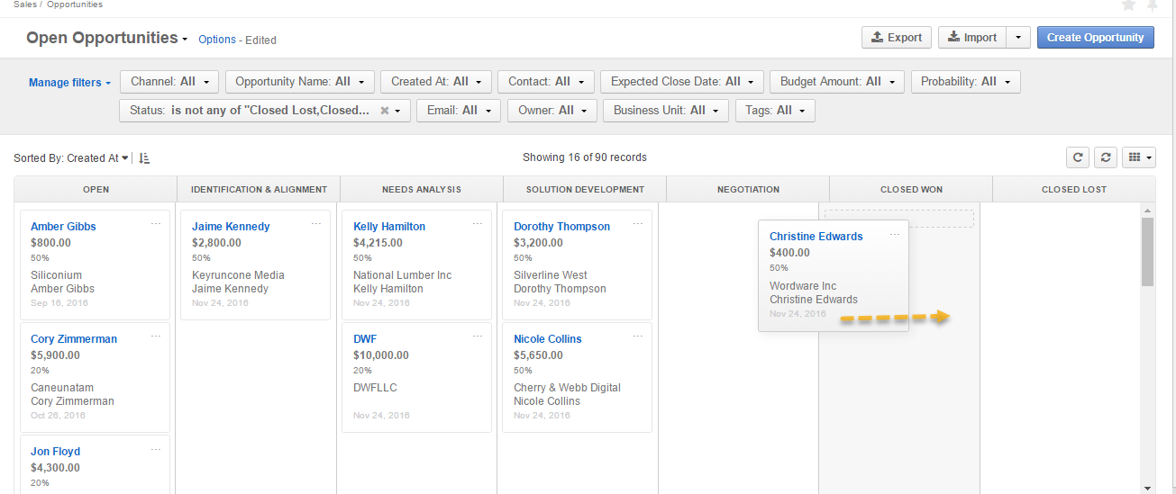
Task: Click the NEEDS ANALYSIS column header
Action: coord(422,189)
